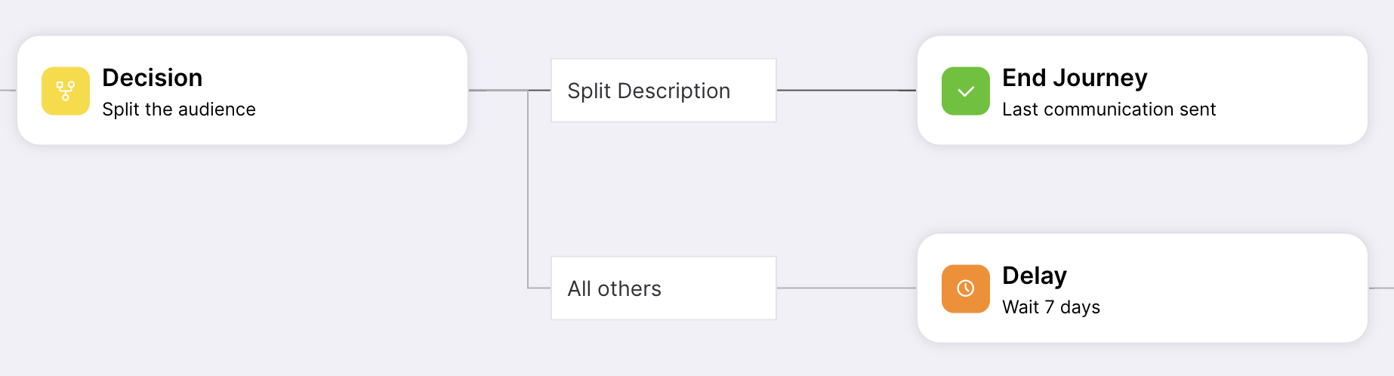Select the End Journey node title

coord(1075,78)
